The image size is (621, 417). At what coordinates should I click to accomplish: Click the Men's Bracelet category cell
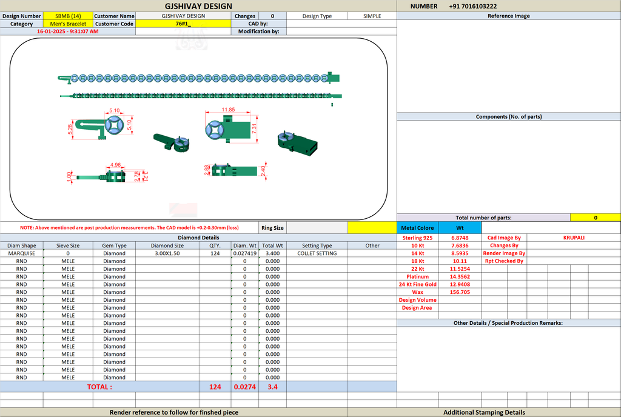(x=68, y=24)
